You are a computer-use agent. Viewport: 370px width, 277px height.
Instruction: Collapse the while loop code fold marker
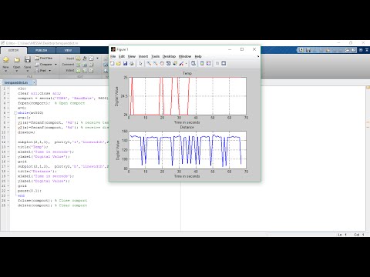[15, 113]
